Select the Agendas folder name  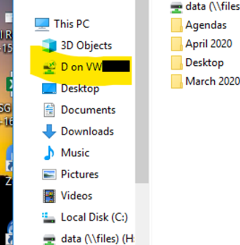206,25
